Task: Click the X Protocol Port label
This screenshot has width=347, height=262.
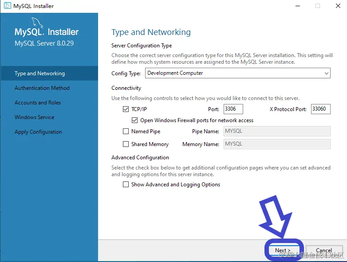Action: (288, 109)
